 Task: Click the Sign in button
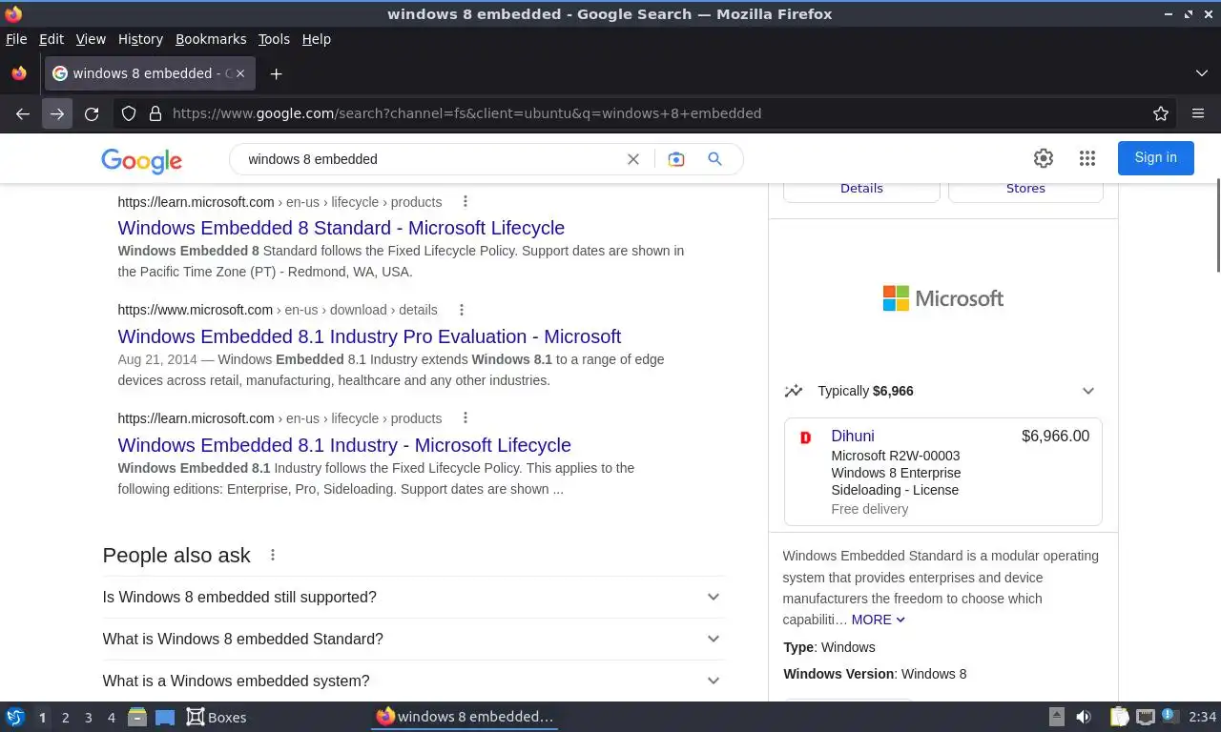[1155, 158]
